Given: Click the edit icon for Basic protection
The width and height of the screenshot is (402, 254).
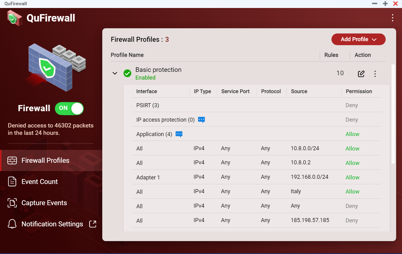Looking at the screenshot, I should tap(361, 74).
